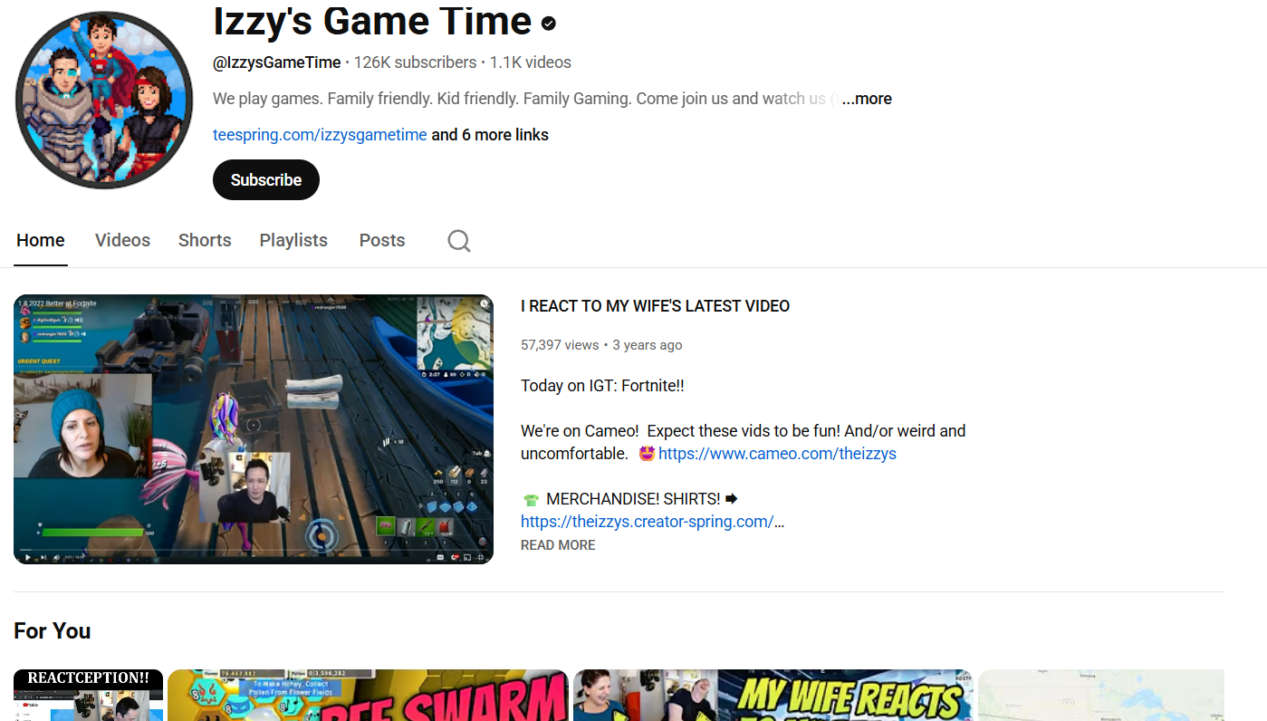Click the cast icon in featured player
This screenshot has width=1267, height=721.
[467, 557]
